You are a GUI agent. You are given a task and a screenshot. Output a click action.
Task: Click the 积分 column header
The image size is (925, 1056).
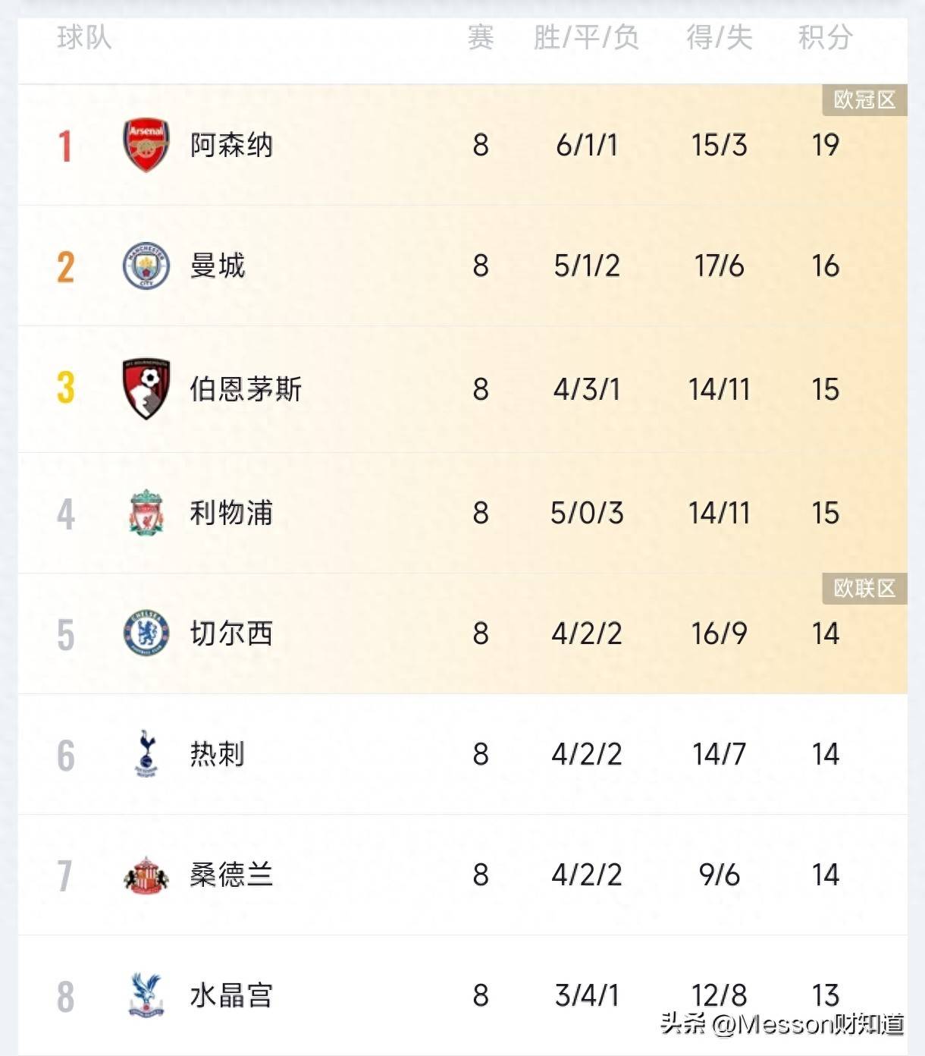(x=825, y=37)
